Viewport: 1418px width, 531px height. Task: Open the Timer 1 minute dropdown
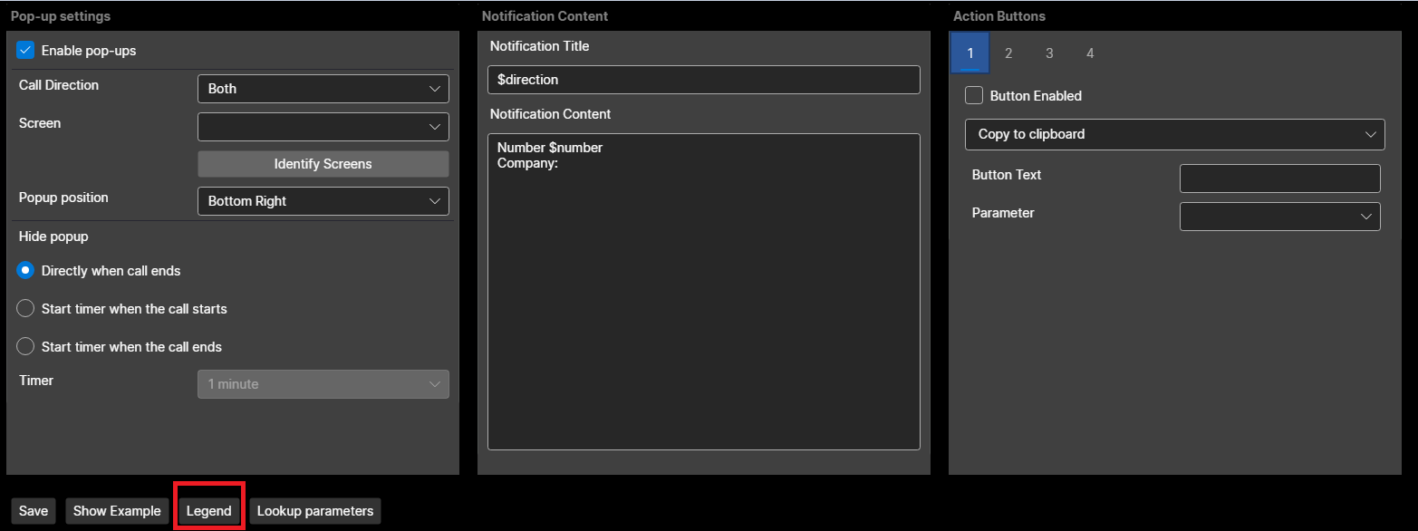point(323,384)
